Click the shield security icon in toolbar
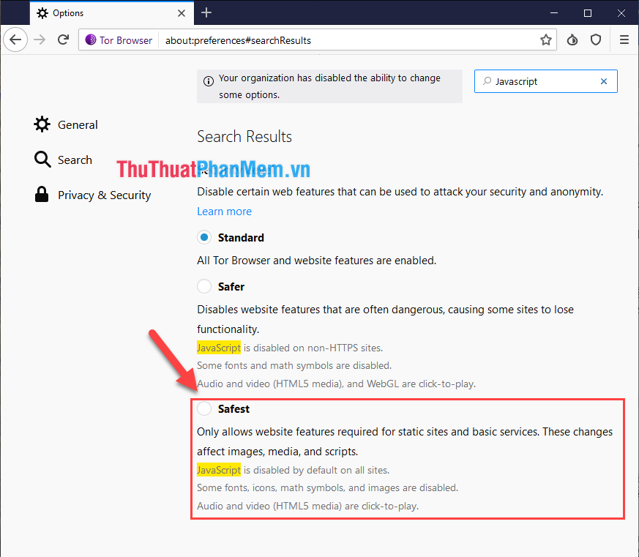 596,40
